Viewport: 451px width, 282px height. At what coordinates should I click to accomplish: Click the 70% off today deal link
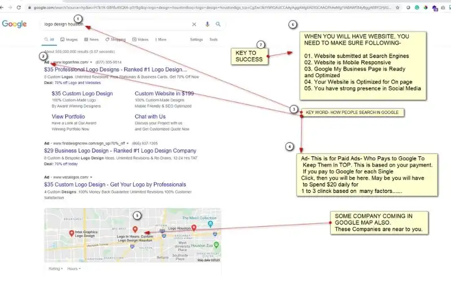pos(66,164)
